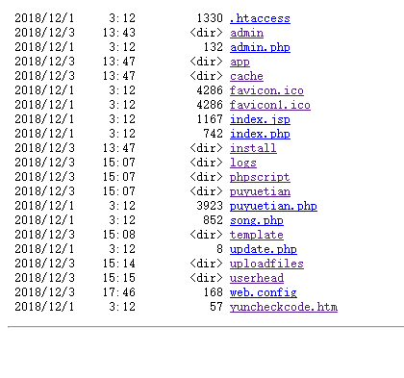Open the puyuetian.php file link
The width and height of the screenshot is (404, 378).
coord(273,206)
